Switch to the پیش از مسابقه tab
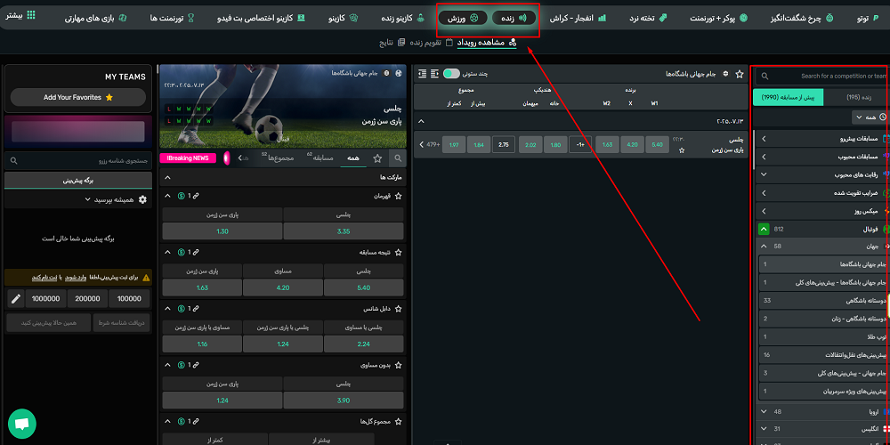This screenshot has width=890, height=445. tap(789, 97)
